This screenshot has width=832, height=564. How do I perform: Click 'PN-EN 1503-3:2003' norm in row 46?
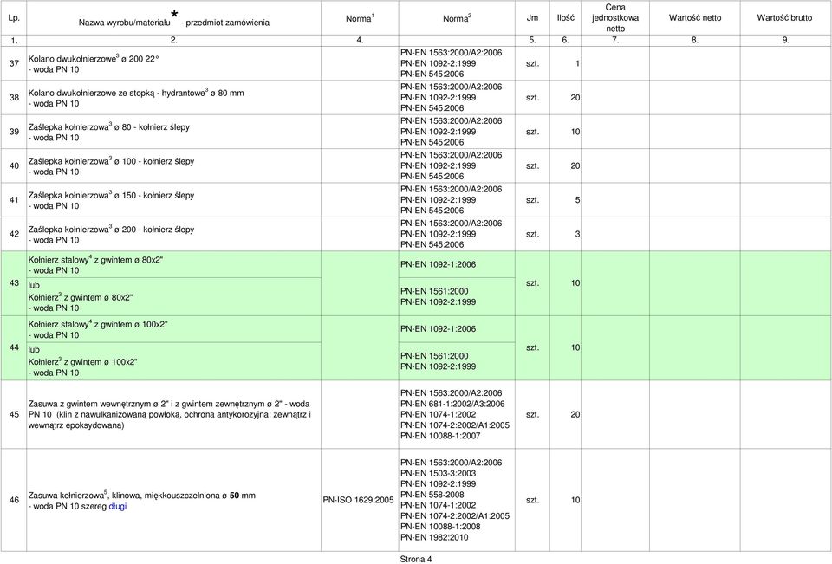(x=439, y=473)
